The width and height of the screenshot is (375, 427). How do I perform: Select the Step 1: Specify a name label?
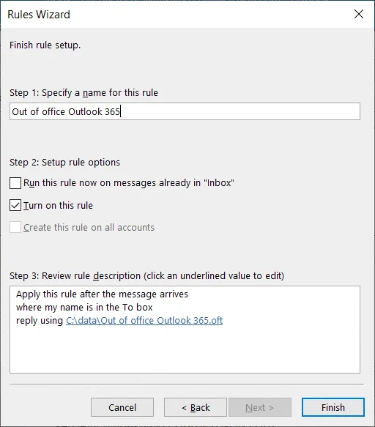tap(83, 93)
